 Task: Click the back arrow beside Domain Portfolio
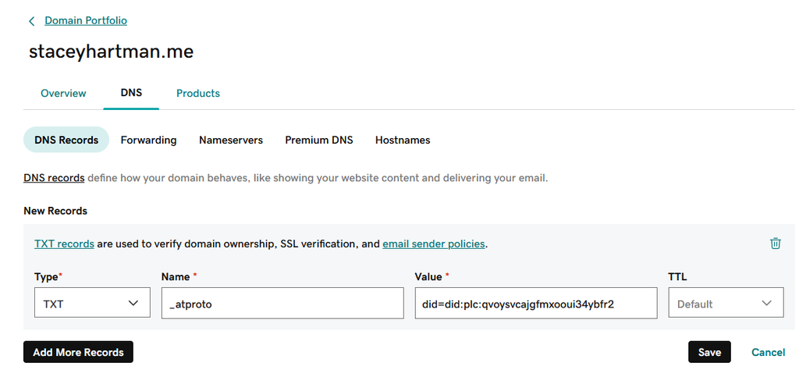[31, 21]
